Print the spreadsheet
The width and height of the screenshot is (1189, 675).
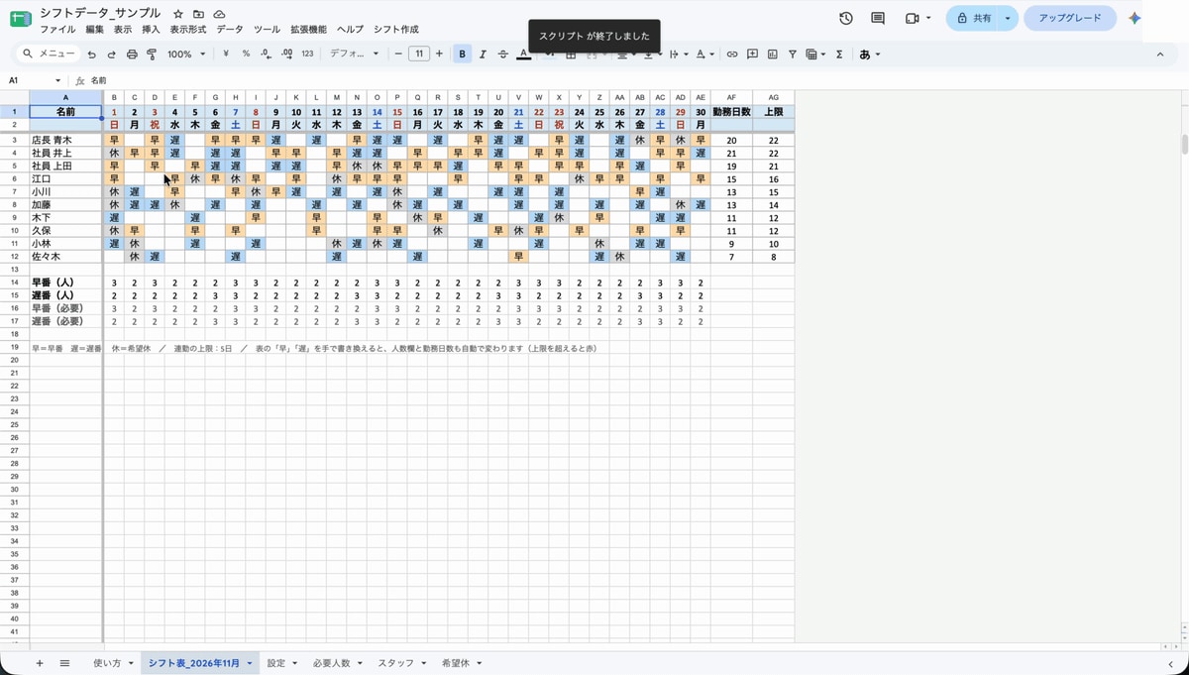click(132, 55)
